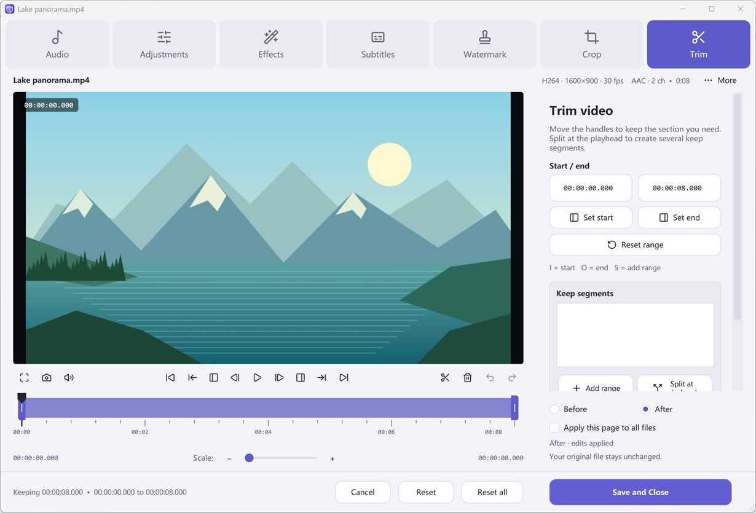Edit the end time field 00:00:08.000

click(x=679, y=188)
